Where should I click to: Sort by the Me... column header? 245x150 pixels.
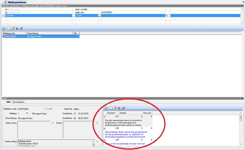click(76, 33)
